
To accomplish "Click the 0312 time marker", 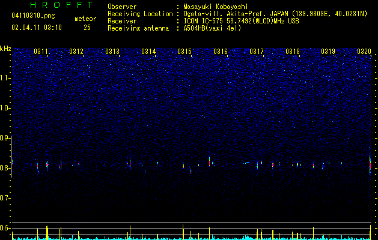I will (x=76, y=52).
